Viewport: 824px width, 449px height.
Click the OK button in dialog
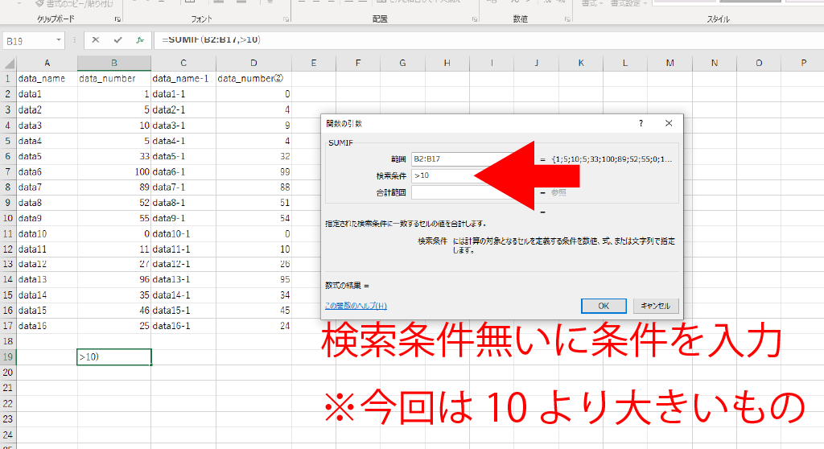coord(603,306)
